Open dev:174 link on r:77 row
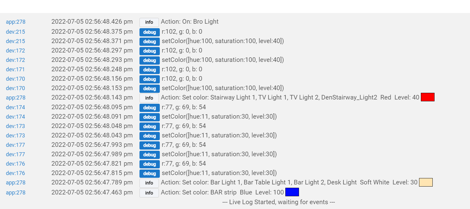The image size is (470, 209). (x=15, y=107)
